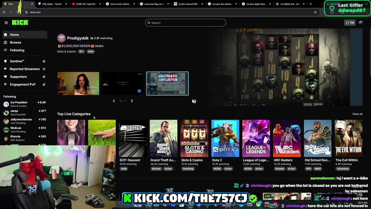Close the Kick browser tab

[32, 4]
